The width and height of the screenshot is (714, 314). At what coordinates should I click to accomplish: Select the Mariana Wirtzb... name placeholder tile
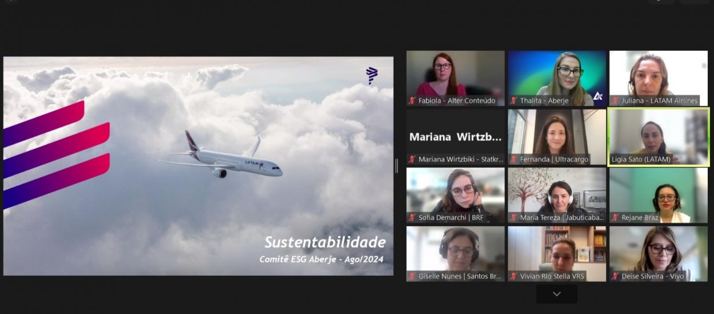[x=455, y=137]
